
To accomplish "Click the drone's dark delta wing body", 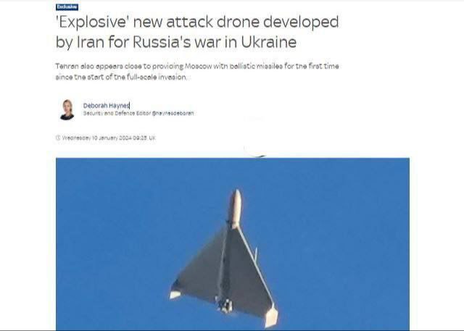I will coord(225,272).
